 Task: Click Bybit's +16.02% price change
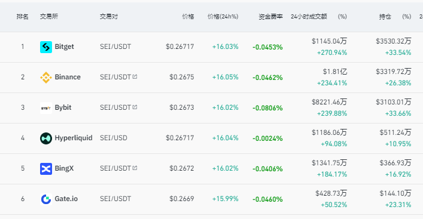pos(225,107)
